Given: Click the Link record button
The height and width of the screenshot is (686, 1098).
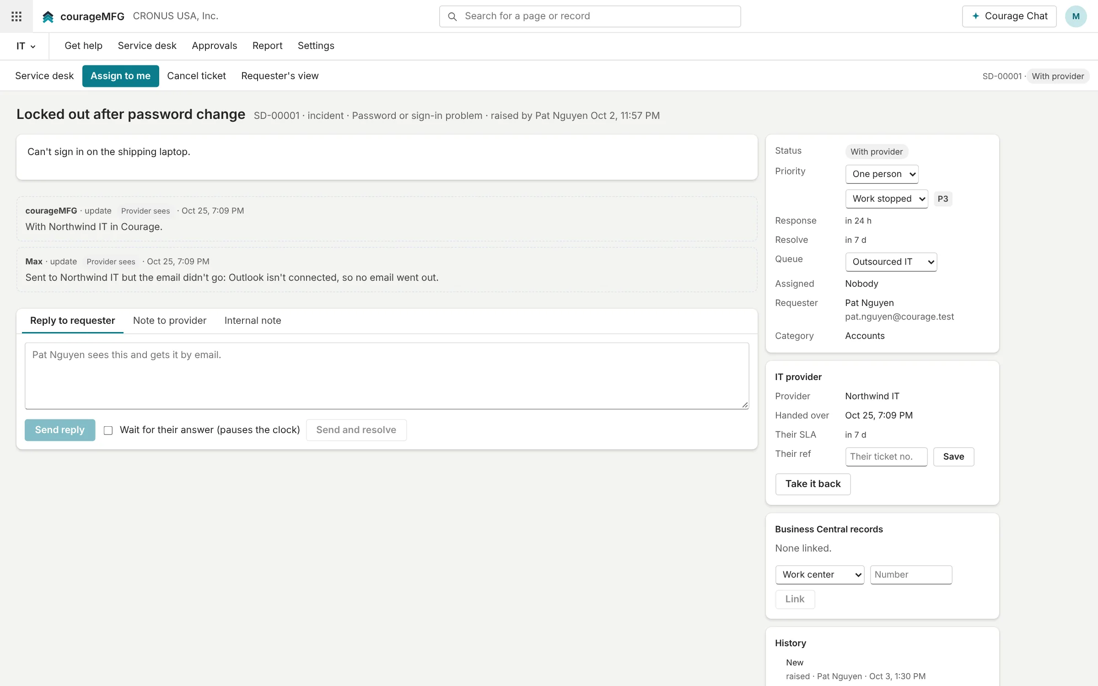Looking at the screenshot, I should pos(795,599).
